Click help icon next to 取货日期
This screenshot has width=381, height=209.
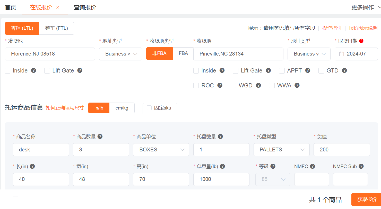[361, 41]
